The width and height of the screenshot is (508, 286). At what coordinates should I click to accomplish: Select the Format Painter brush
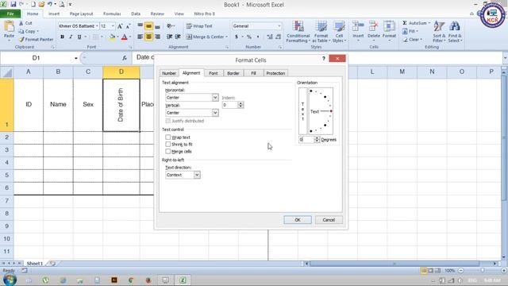coord(21,39)
